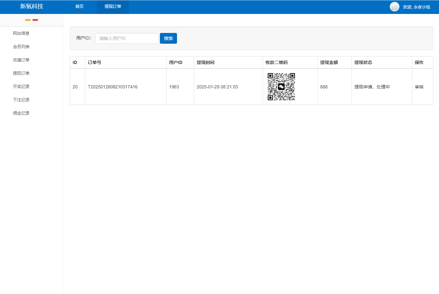This screenshot has width=439, height=294.
Task: Click the 新氧科技 logo
Action: coord(31,6)
